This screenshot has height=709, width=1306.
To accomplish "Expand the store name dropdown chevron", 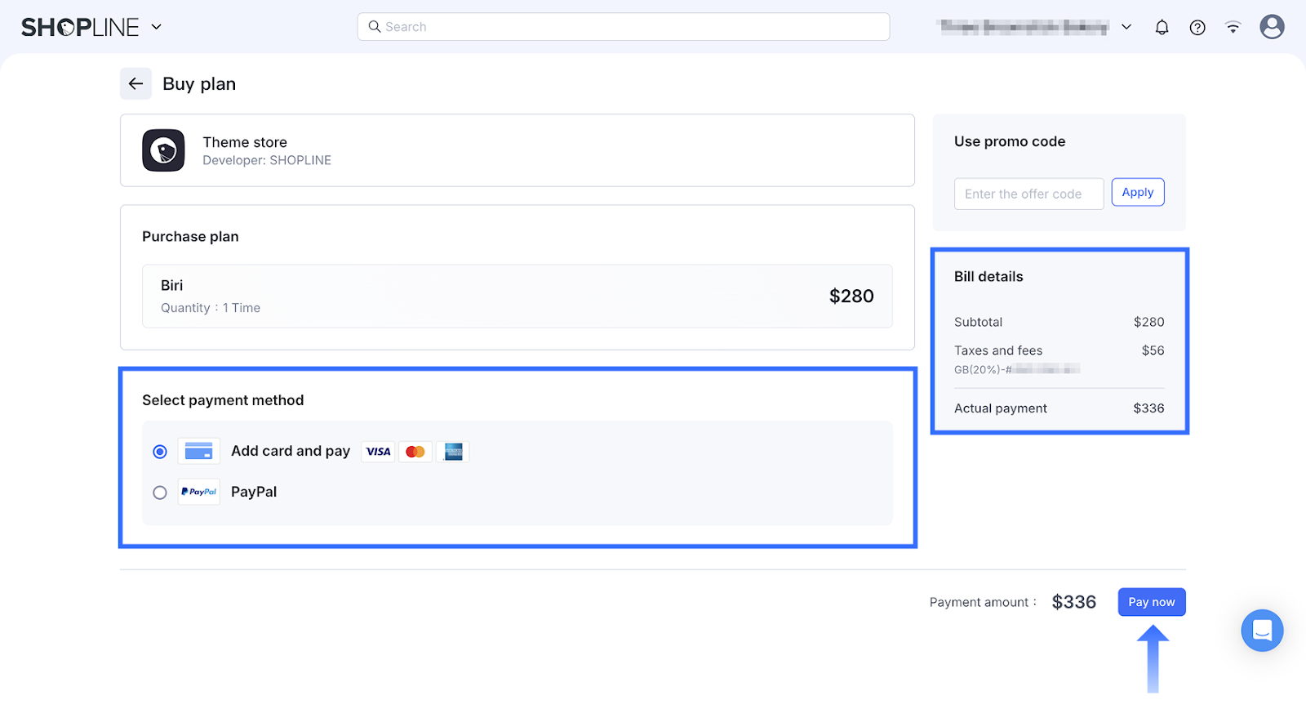I will click(1126, 27).
